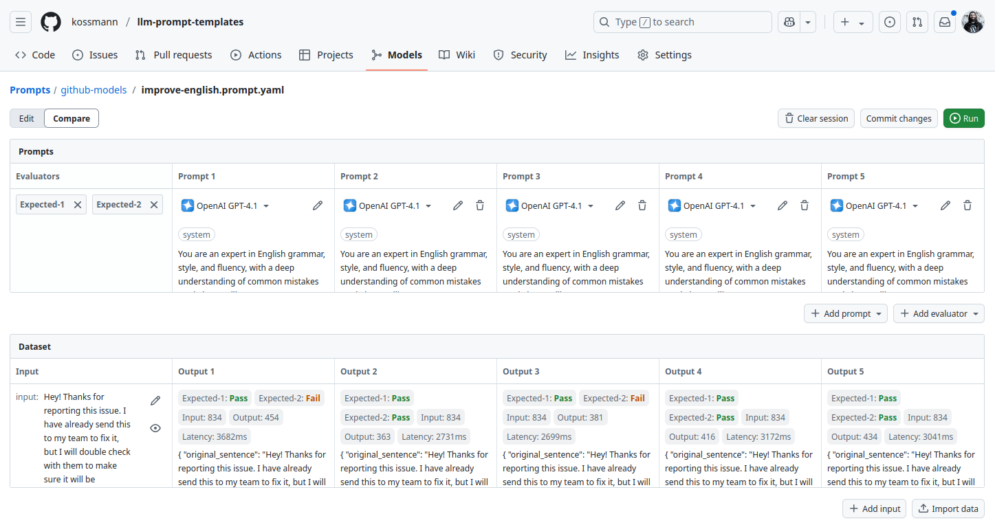
Task: Open Prompt 4 model dropdown
Action: [712, 205]
